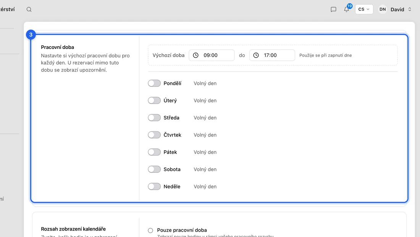Screen dimensions: 420x237
Task: Click Volný den text beside Pondělí
Action: click(205, 83)
